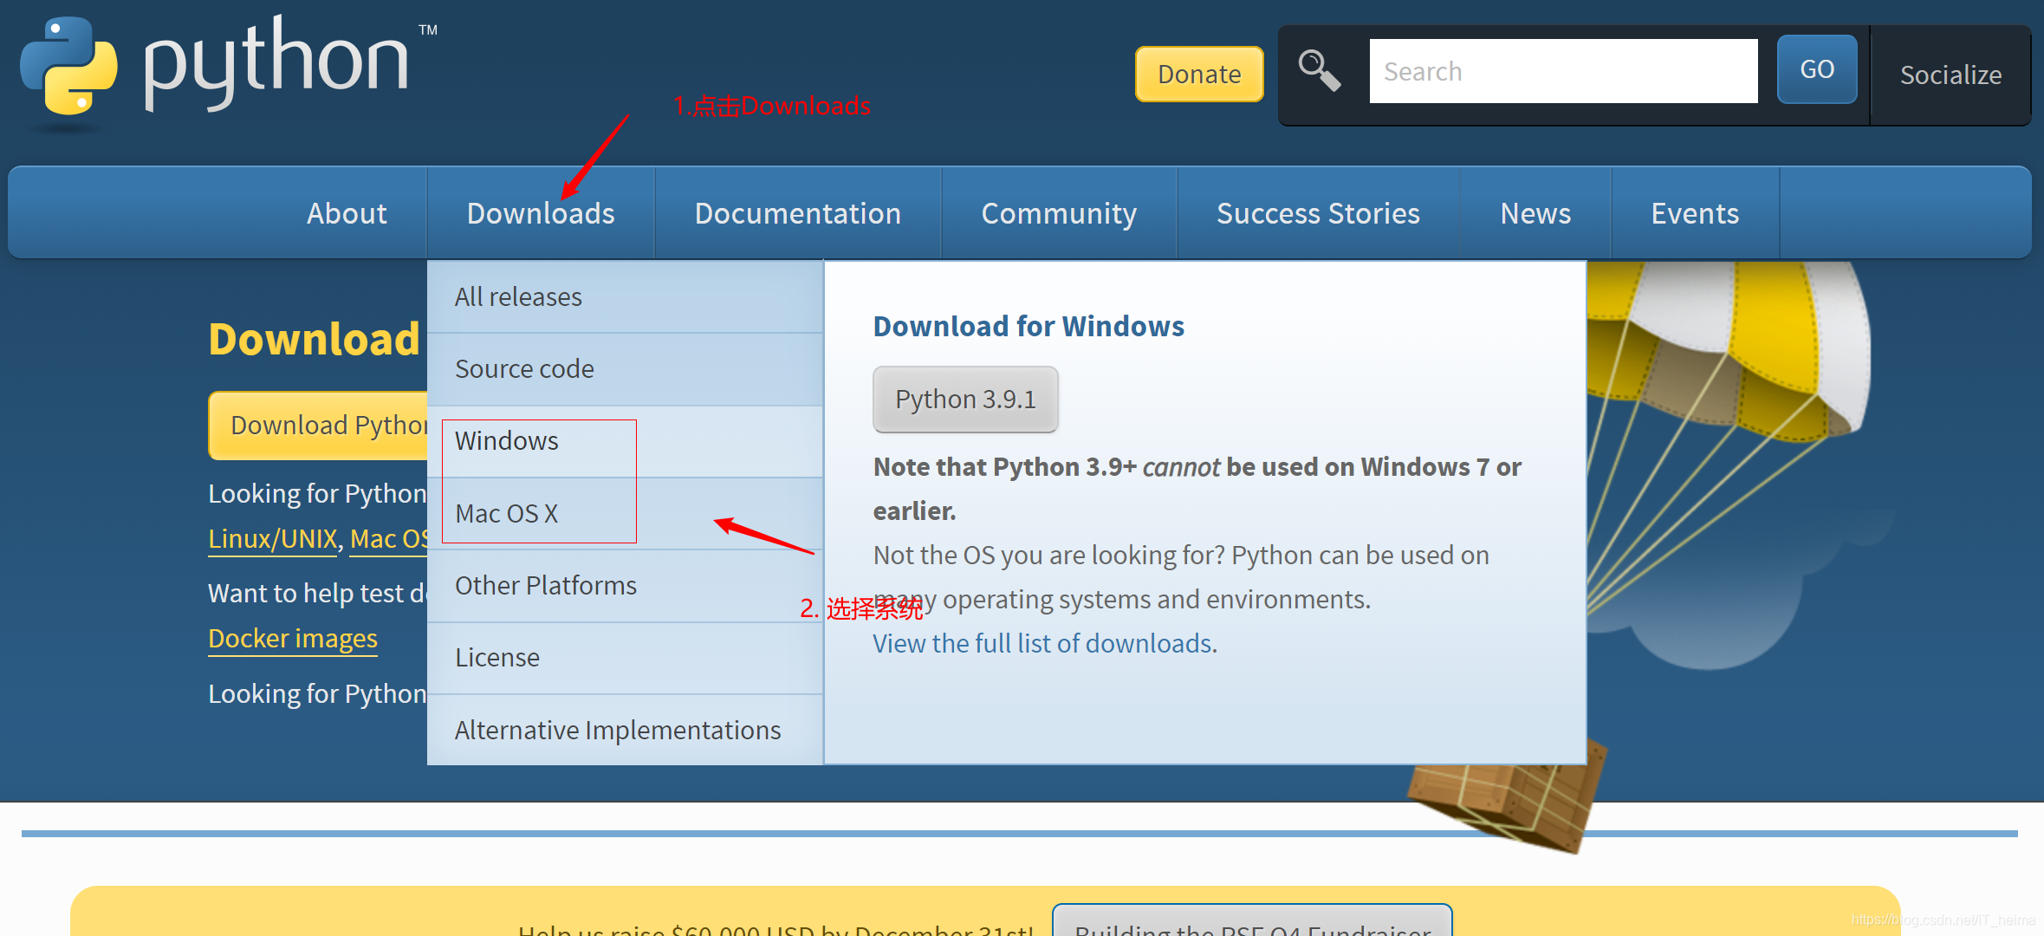This screenshot has width=2044, height=936.
Task: Open Alternative Implementations menu entry
Action: tap(618, 731)
